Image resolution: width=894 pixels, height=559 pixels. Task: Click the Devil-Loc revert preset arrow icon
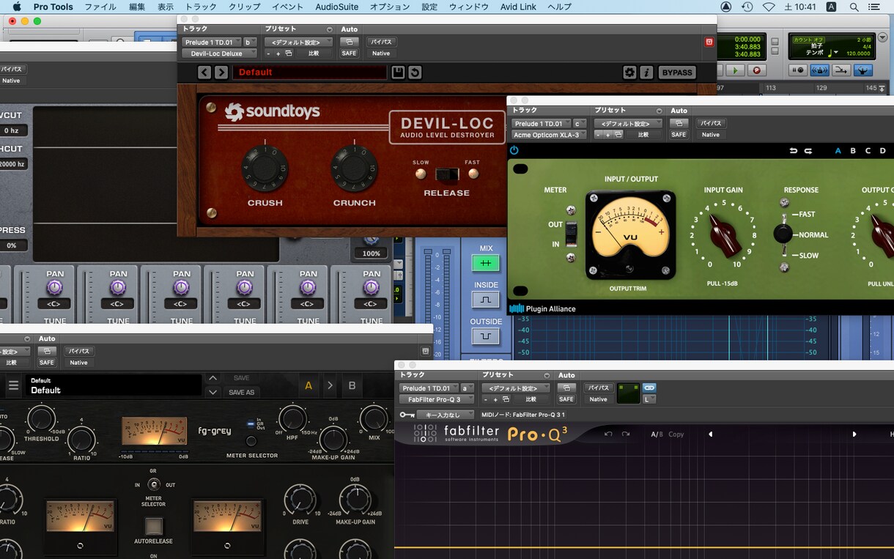click(415, 72)
